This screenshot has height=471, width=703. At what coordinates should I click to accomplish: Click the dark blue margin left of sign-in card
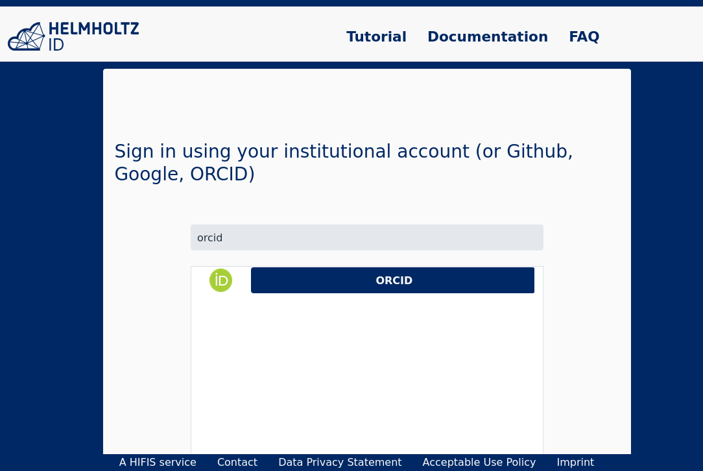click(x=51, y=260)
